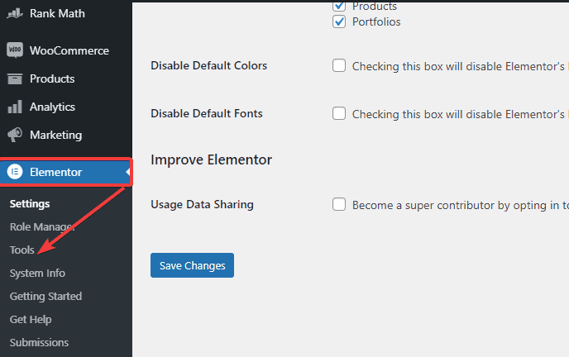Open the Tools submenu item
This screenshot has height=357, width=569.
23,250
